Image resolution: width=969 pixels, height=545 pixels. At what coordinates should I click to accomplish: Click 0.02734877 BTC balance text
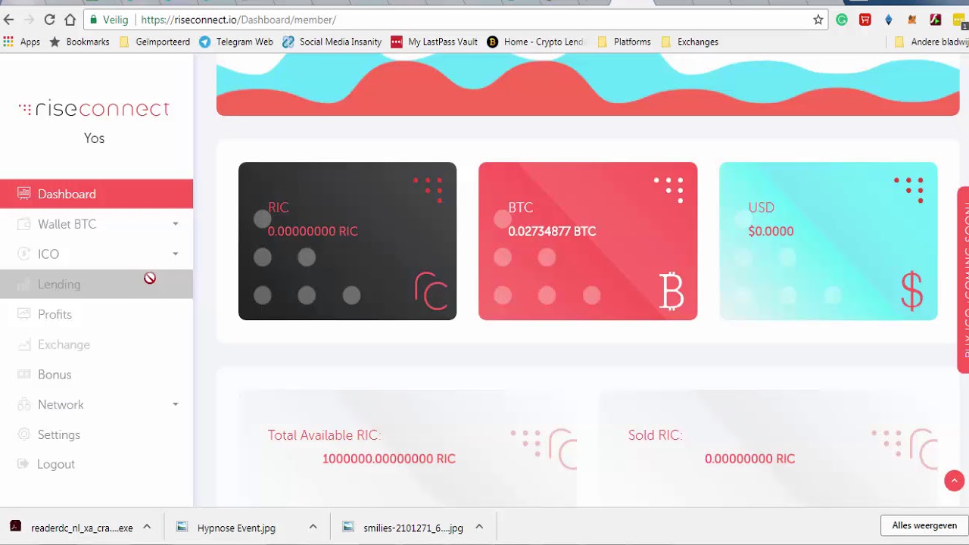(552, 231)
